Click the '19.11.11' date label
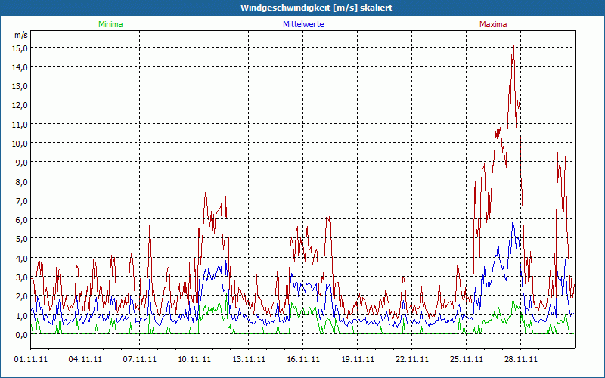The width and height of the screenshot is (605, 378). coord(357,359)
